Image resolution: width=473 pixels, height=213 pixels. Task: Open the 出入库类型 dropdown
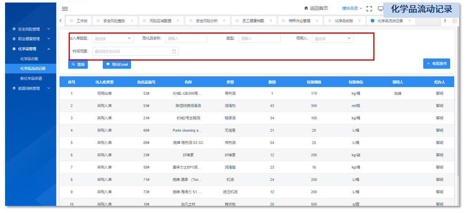point(113,39)
